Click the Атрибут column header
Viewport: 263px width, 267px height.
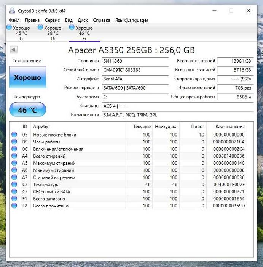coord(78,127)
